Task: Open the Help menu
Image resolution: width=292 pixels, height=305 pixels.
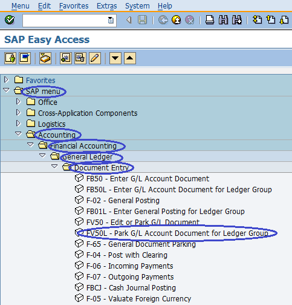Action: click(165, 6)
